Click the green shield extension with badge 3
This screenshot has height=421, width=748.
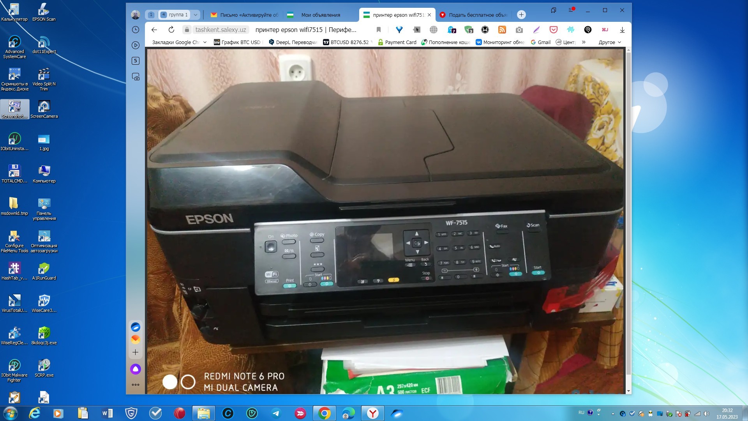(x=468, y=30)
